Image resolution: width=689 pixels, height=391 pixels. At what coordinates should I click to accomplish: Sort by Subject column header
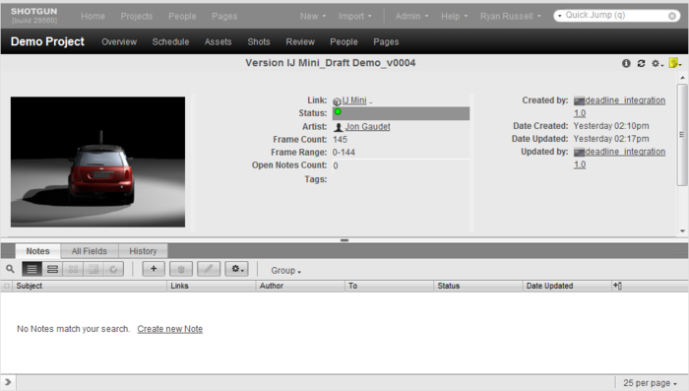tap(90, 286)
